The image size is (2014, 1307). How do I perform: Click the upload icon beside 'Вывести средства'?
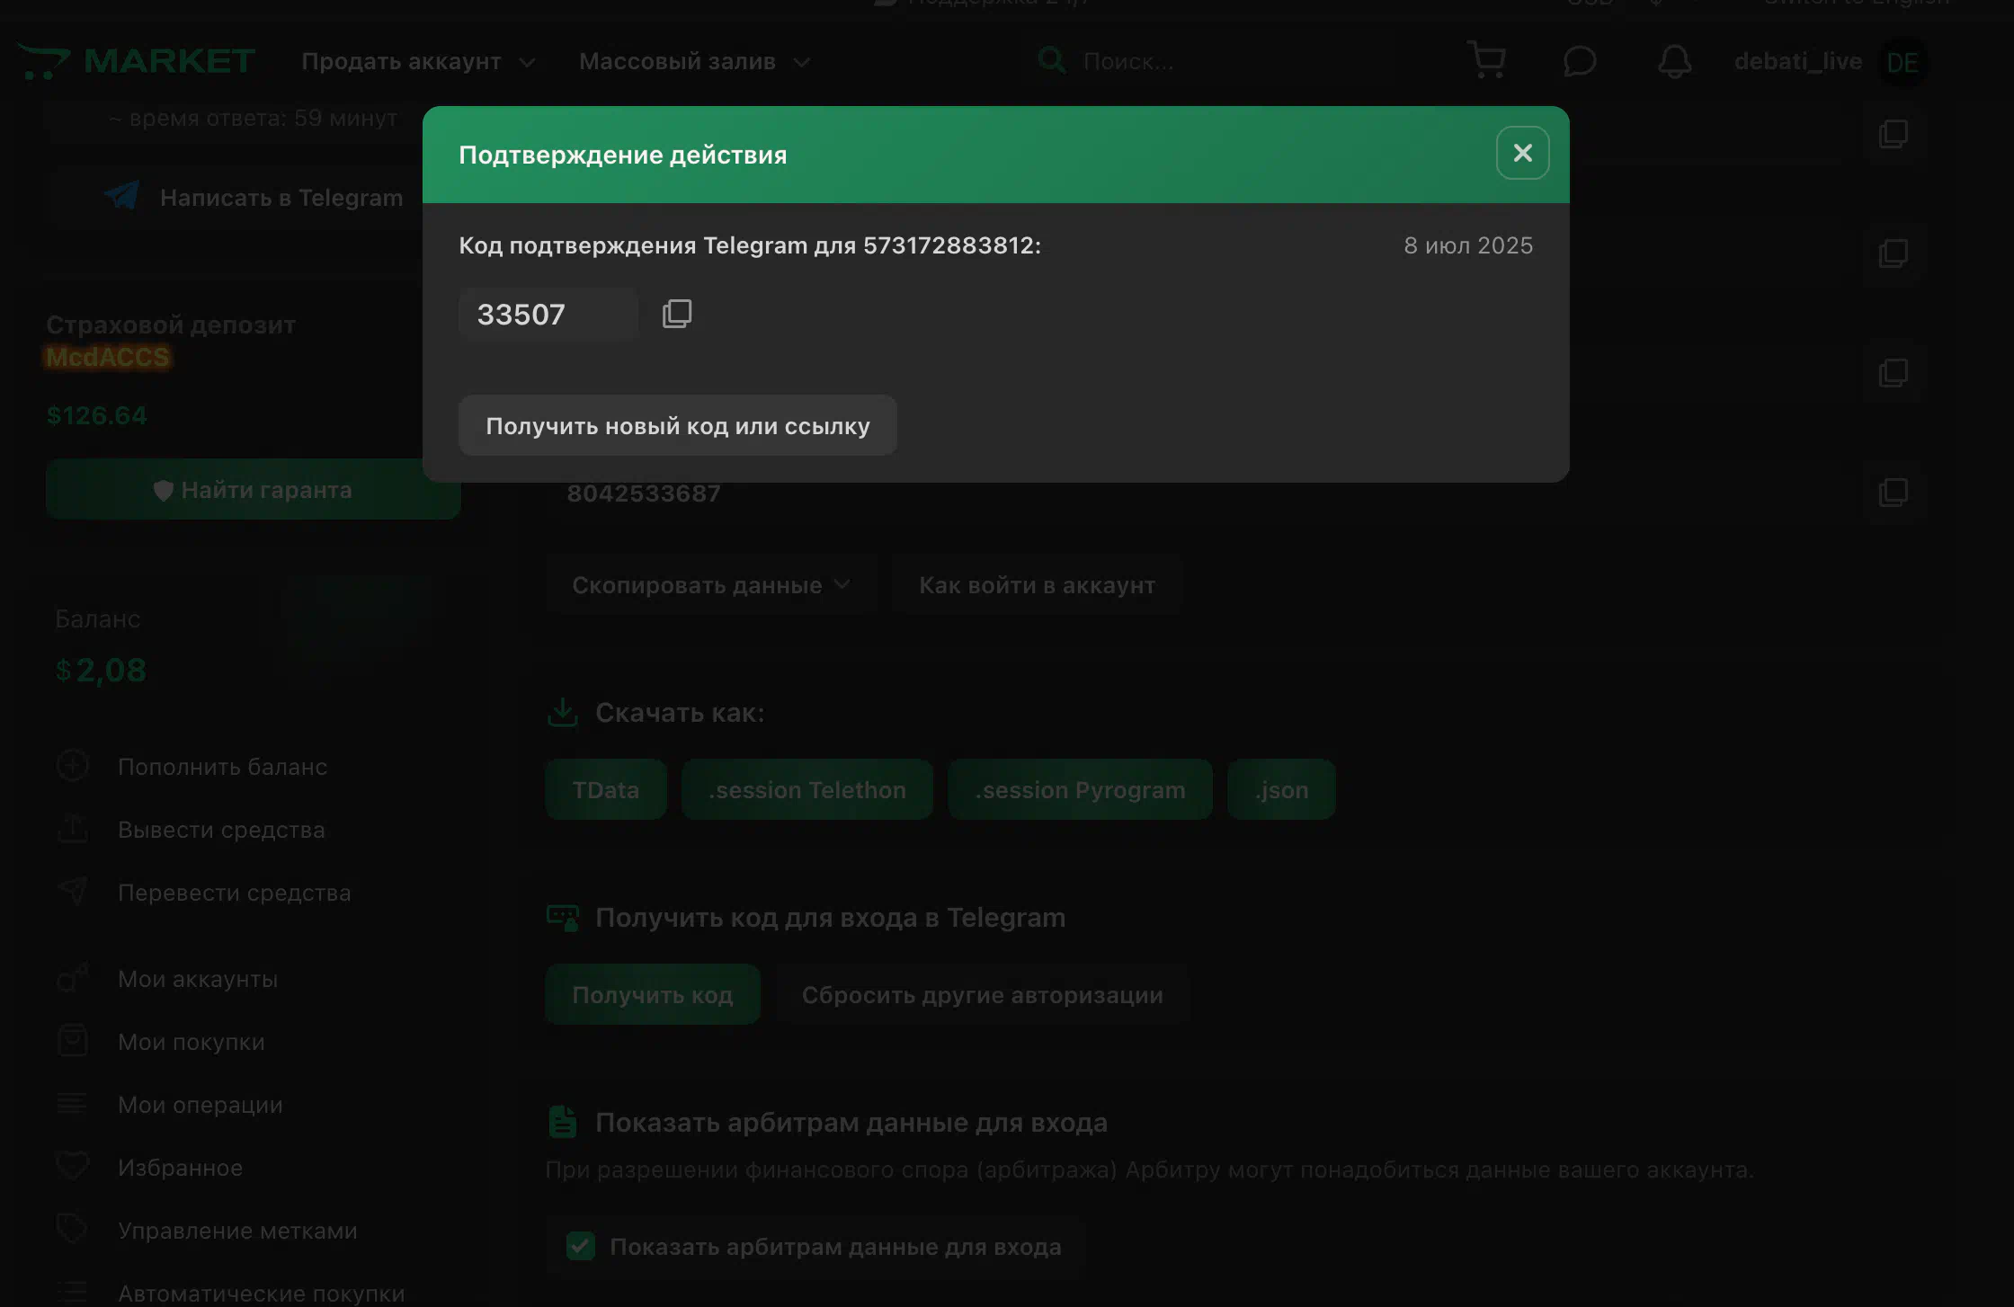pos(73,829)
